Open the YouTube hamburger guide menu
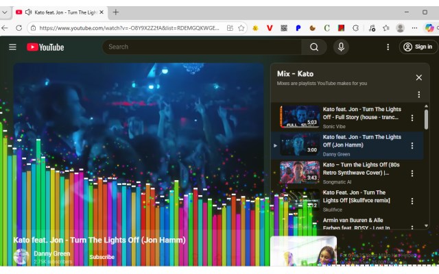Screen dimensions: 439x274 tap(12, 47)
